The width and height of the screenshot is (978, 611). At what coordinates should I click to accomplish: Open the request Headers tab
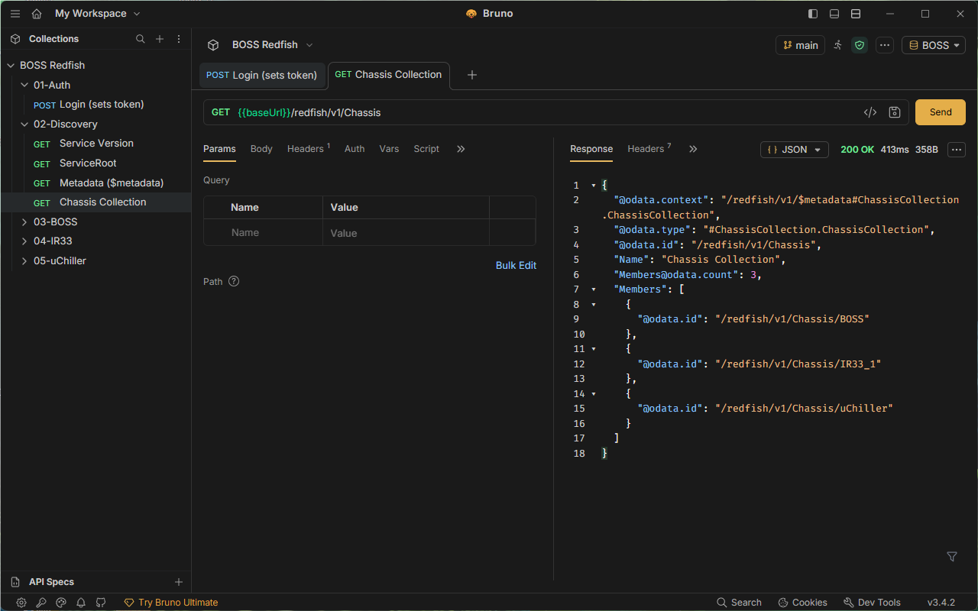309,149
